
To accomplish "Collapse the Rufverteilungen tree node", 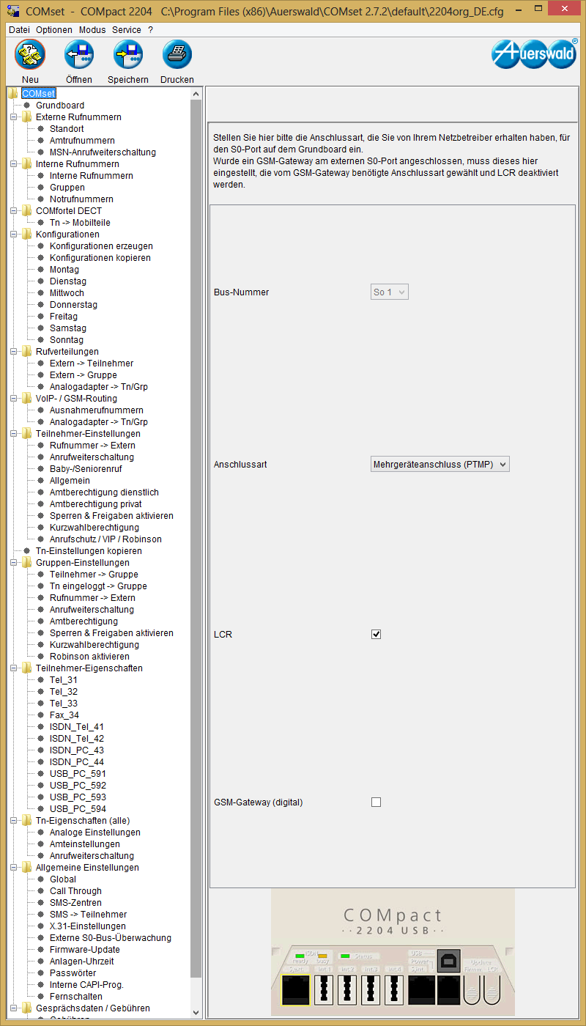I will (x=13, y=352).
